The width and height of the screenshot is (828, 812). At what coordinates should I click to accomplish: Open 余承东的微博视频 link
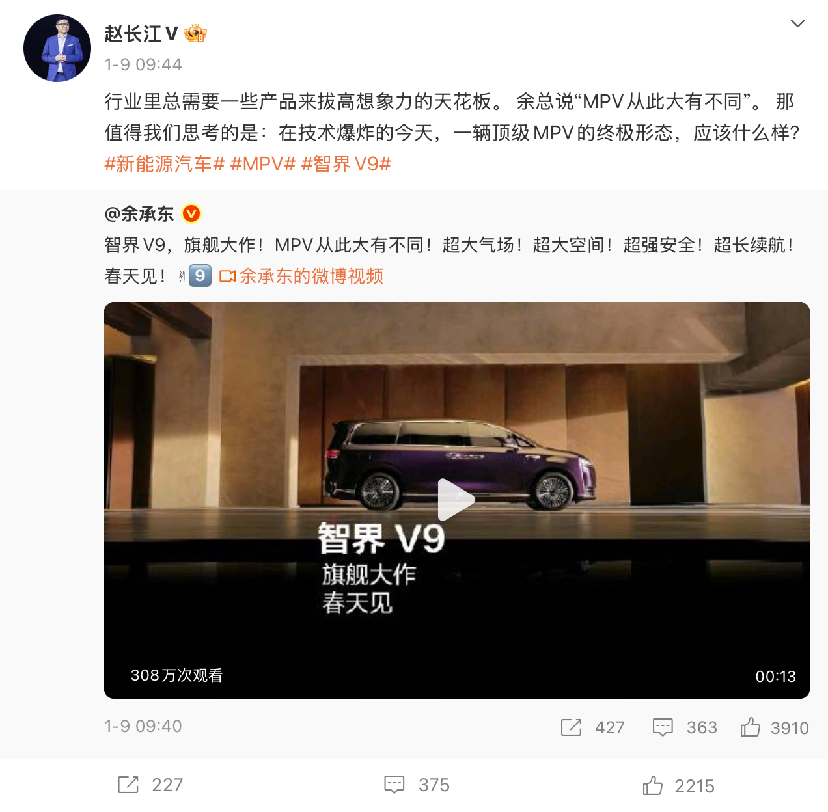pos(301,276)
